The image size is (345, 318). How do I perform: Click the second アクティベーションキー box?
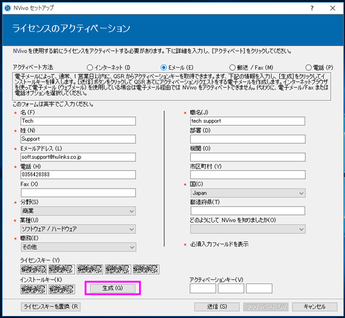pos(231,288)
